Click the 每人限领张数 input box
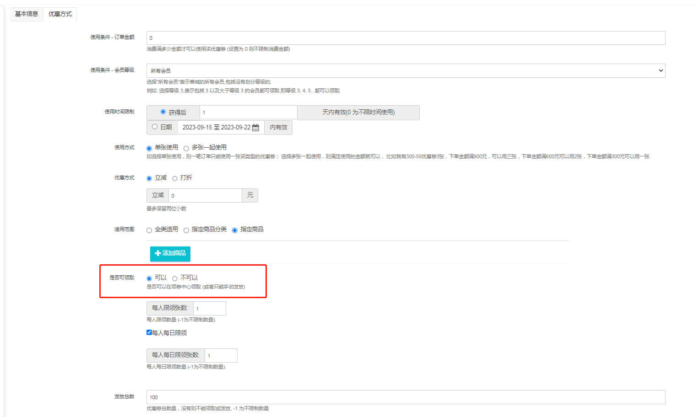Viewport: 699px width, 417px height. point(209,309)
